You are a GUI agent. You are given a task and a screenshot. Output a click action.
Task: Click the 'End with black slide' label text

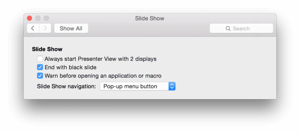[70, 67]
